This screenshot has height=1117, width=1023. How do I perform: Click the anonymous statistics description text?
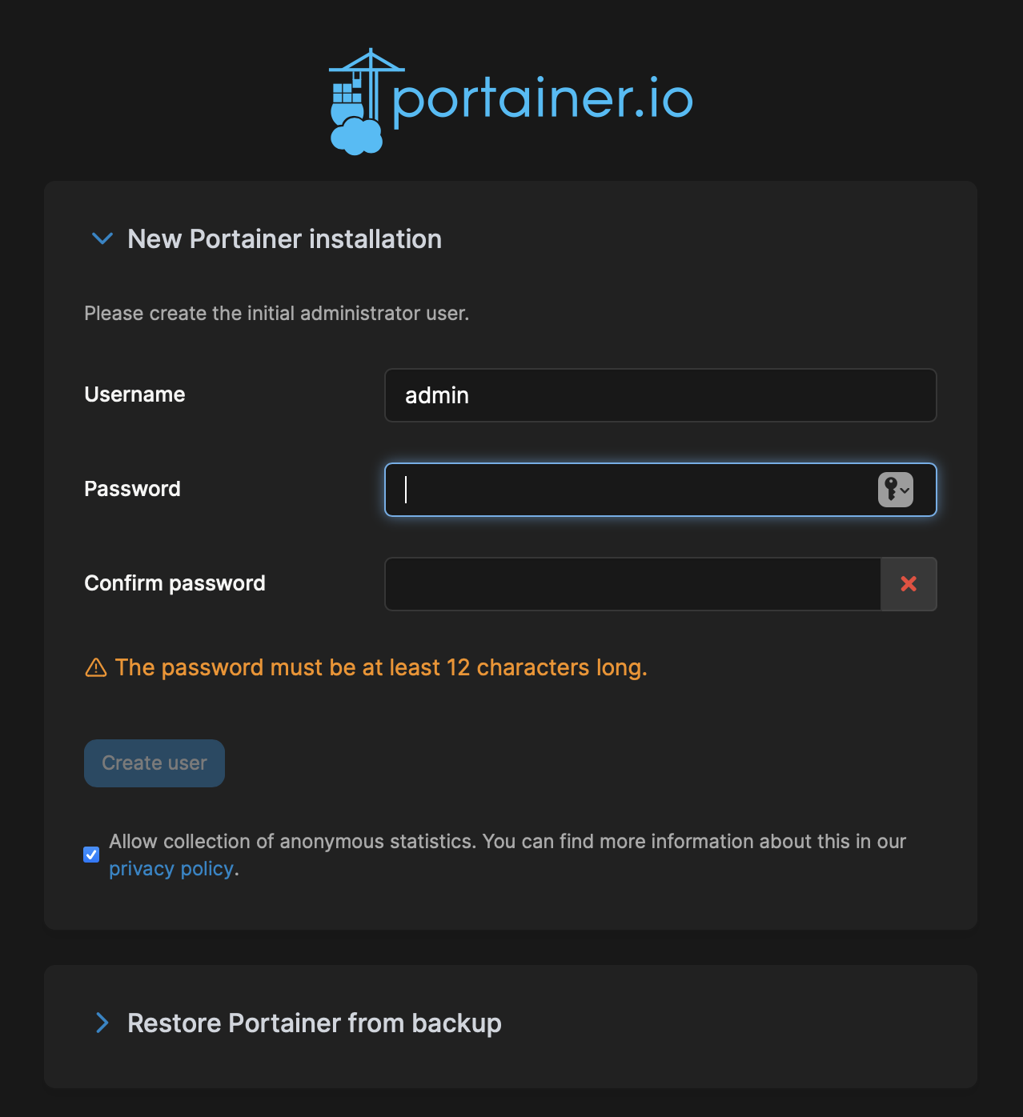click(x=507, y=855)
